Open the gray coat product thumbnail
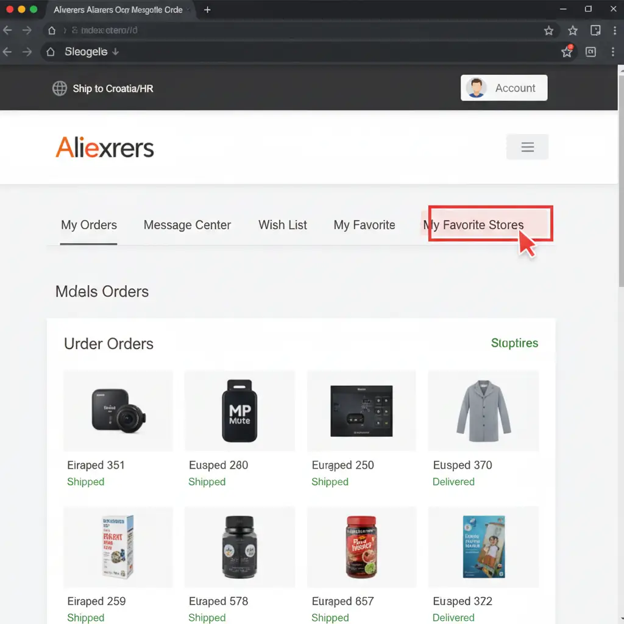Screen dimensions: 624x624 483,411
